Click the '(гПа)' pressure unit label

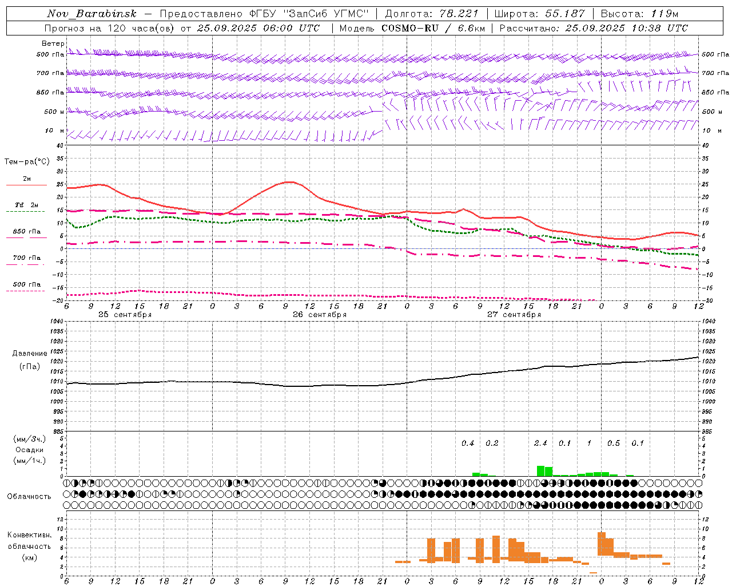click(x=30, y=367)
